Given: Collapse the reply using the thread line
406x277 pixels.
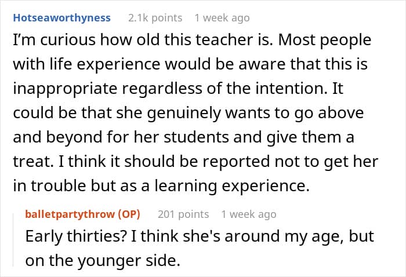Looking at the screenshot, I should [x=13, y=240].
